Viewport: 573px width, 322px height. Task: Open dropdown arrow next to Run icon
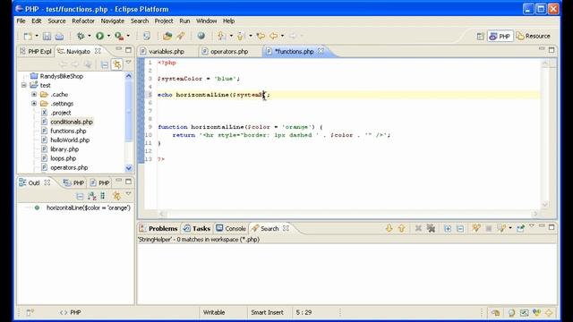(108, 36)
